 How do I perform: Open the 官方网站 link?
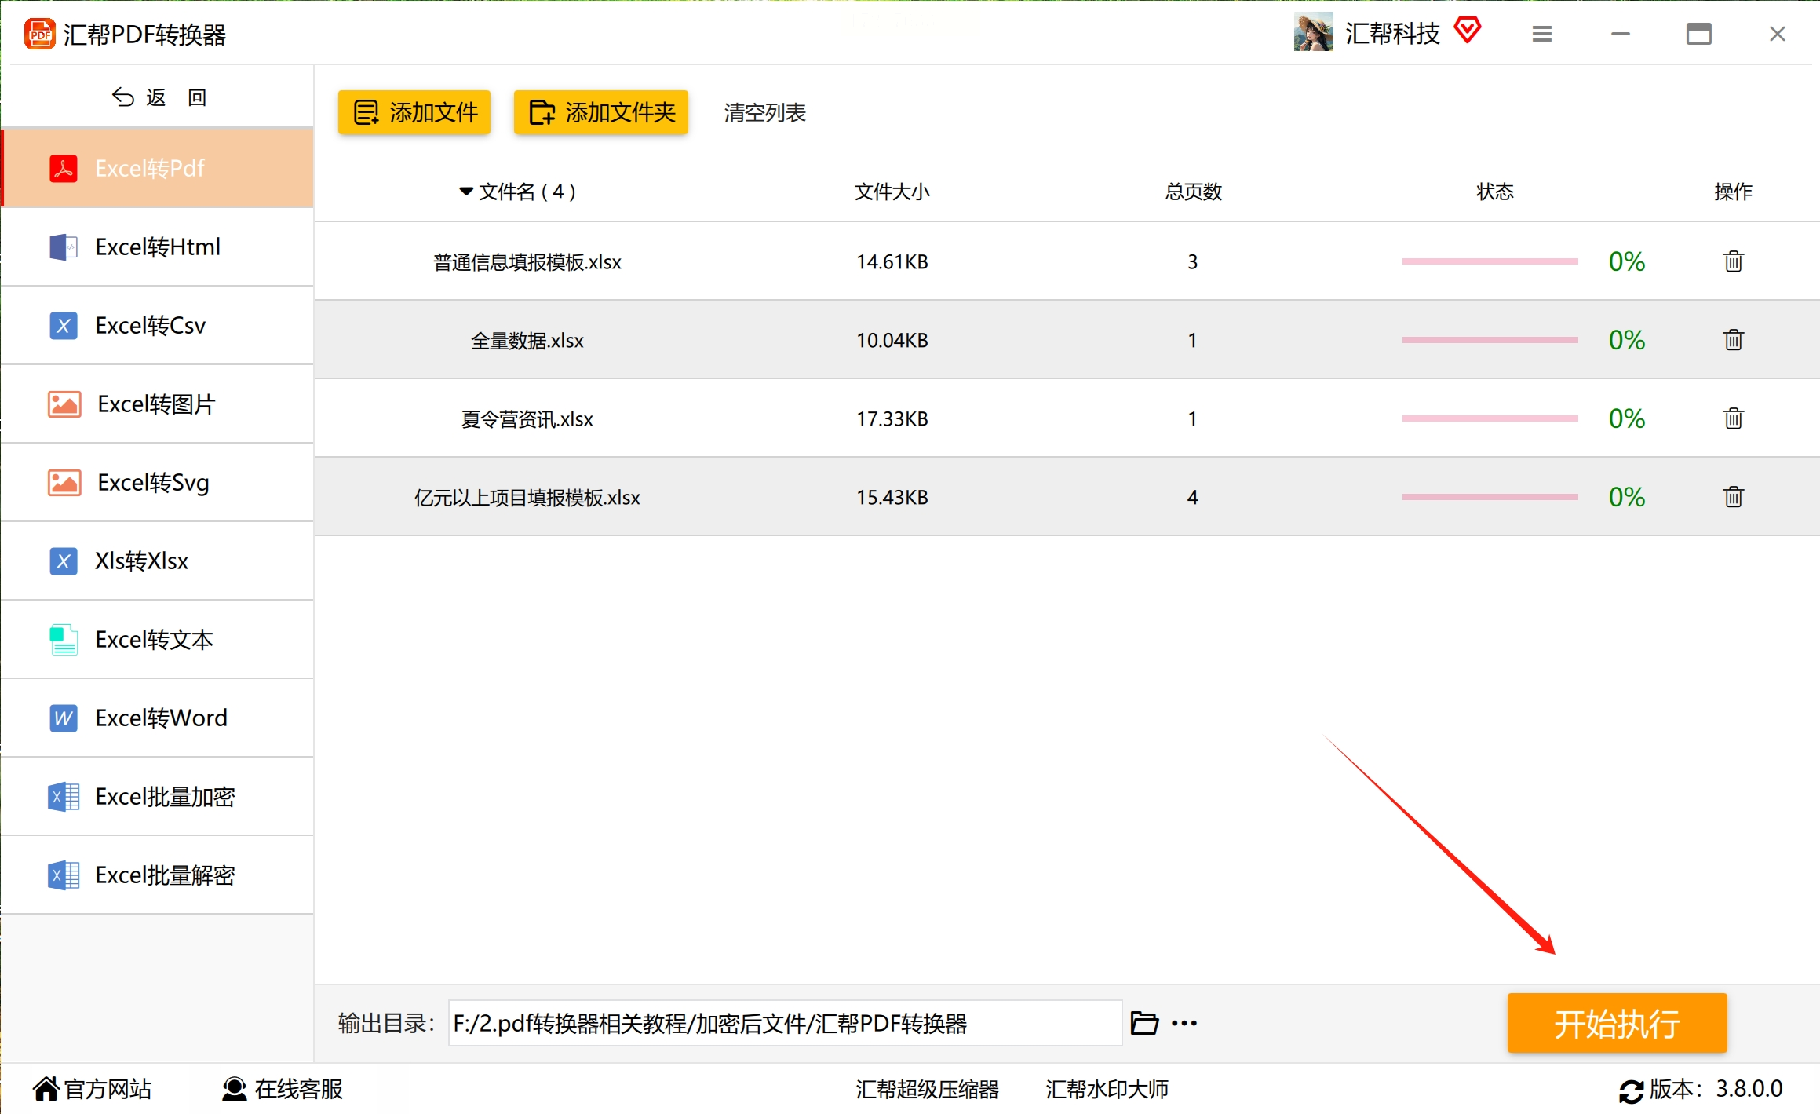pyautogui.click(x=108, y=1089)
